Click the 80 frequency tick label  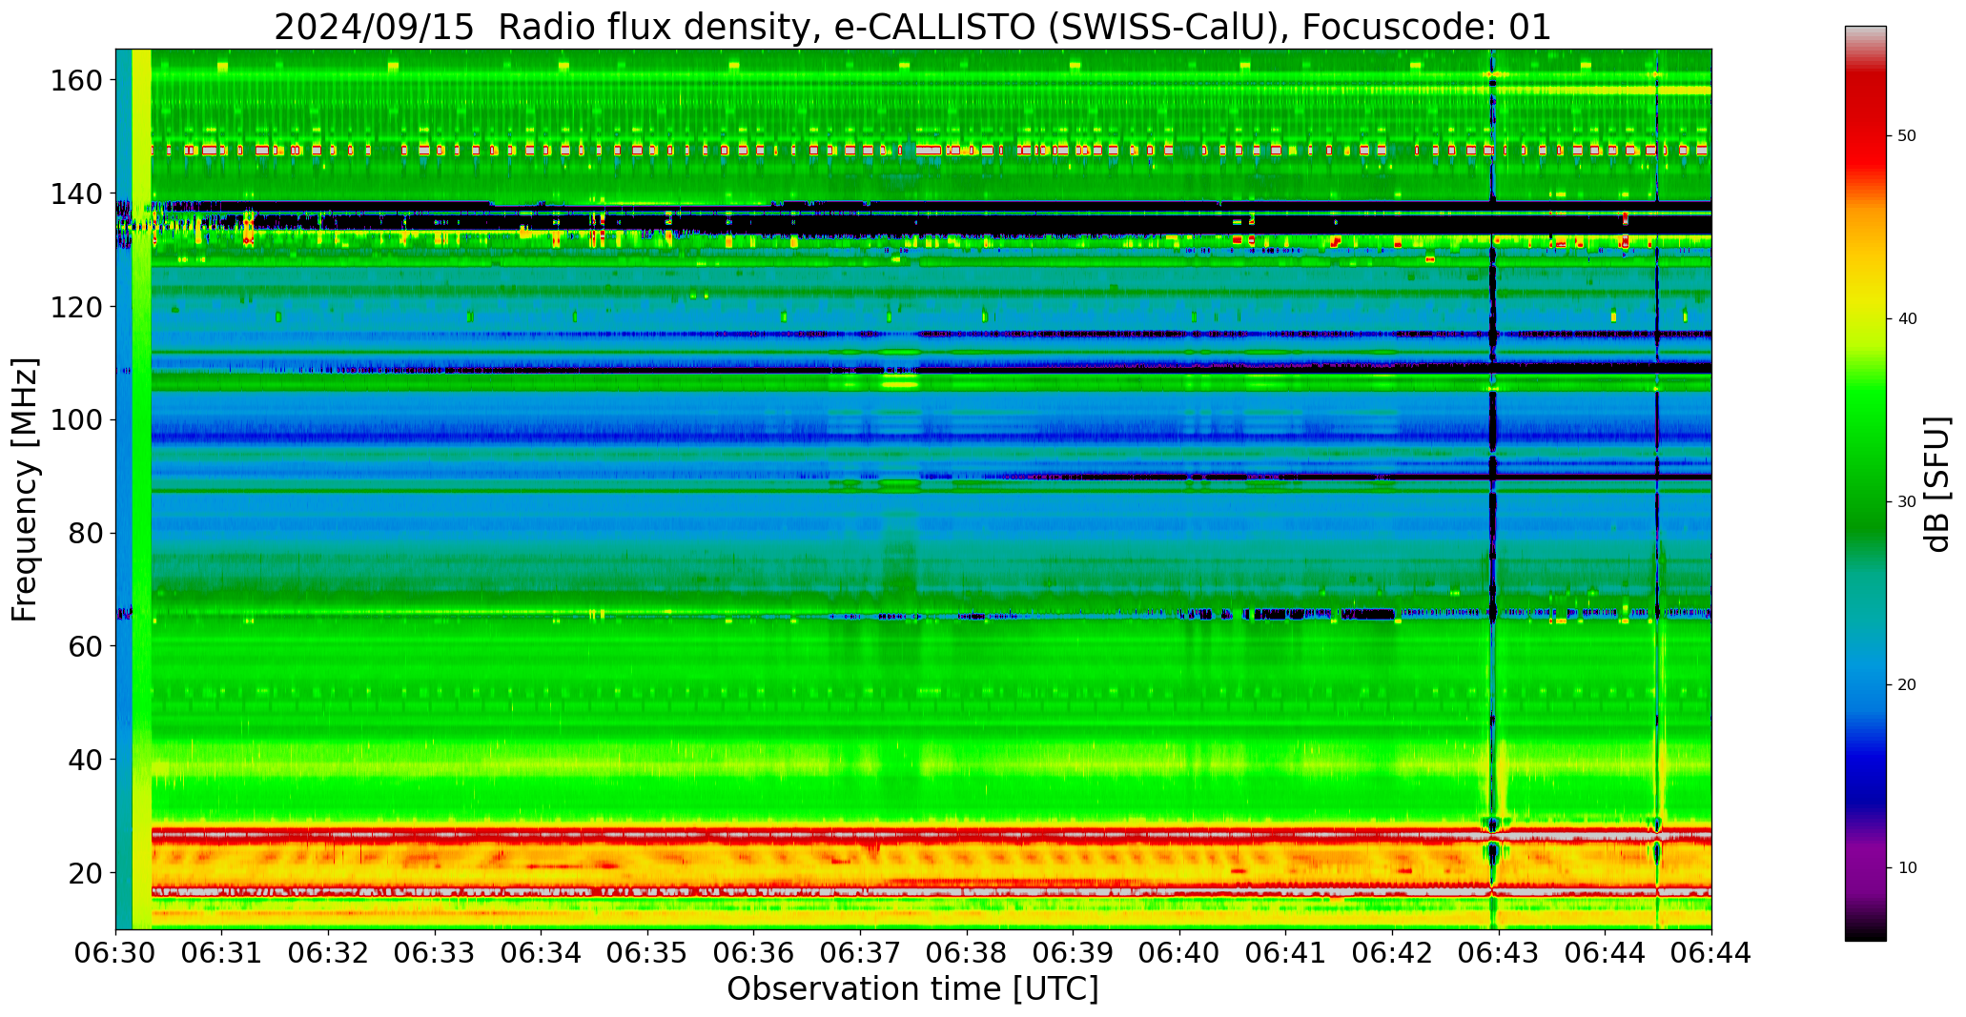pos(87,533)
